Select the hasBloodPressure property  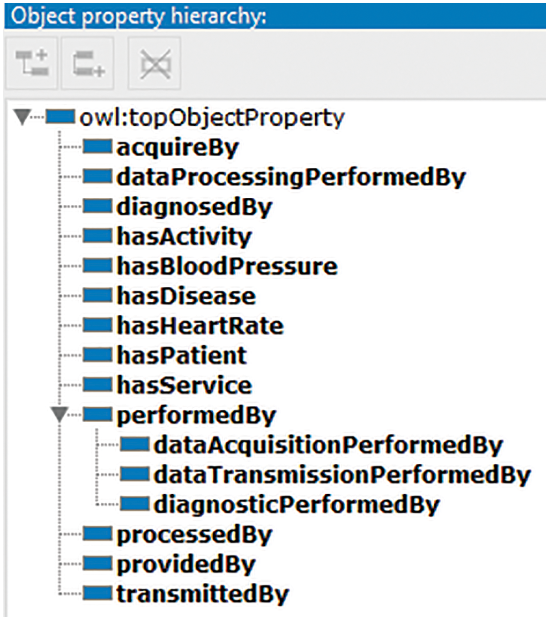point(227,267)
